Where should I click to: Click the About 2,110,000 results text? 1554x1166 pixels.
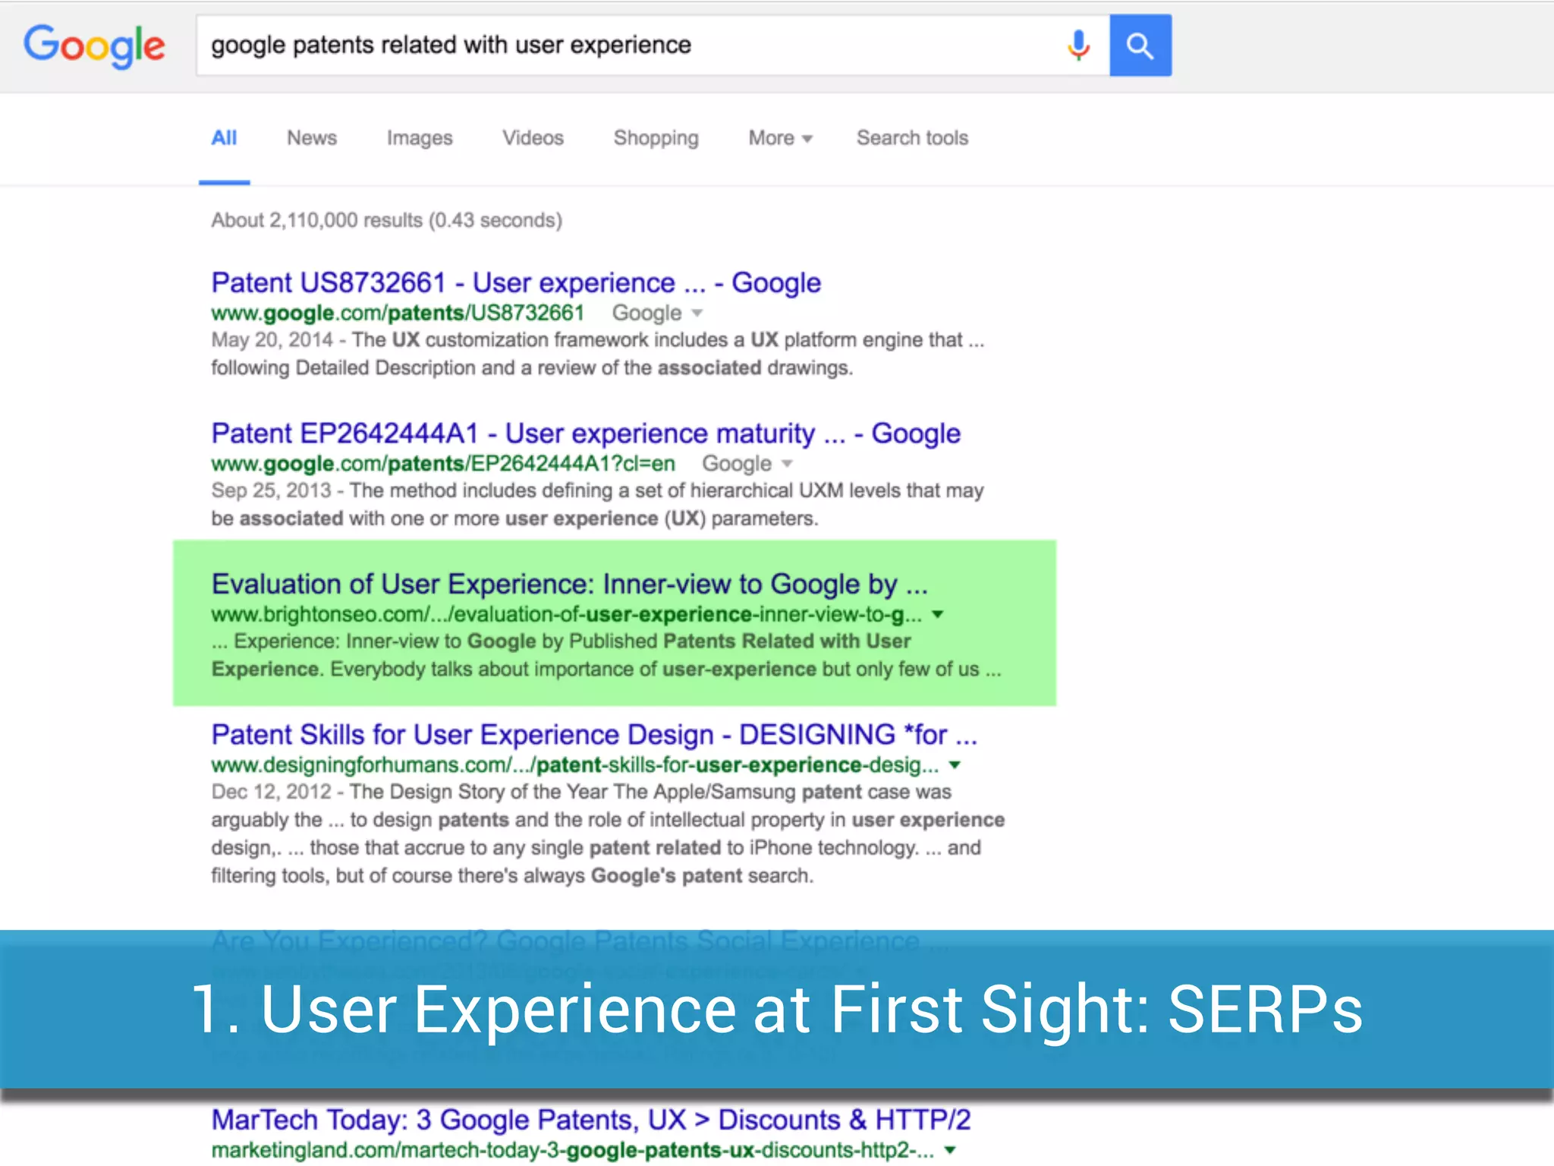click(x=386, y=220)
